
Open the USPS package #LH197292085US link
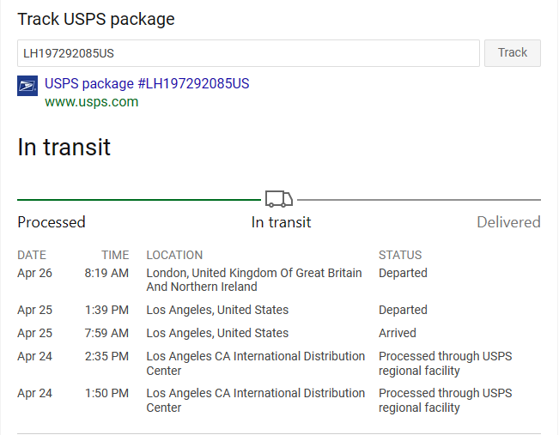coord(147,84)
